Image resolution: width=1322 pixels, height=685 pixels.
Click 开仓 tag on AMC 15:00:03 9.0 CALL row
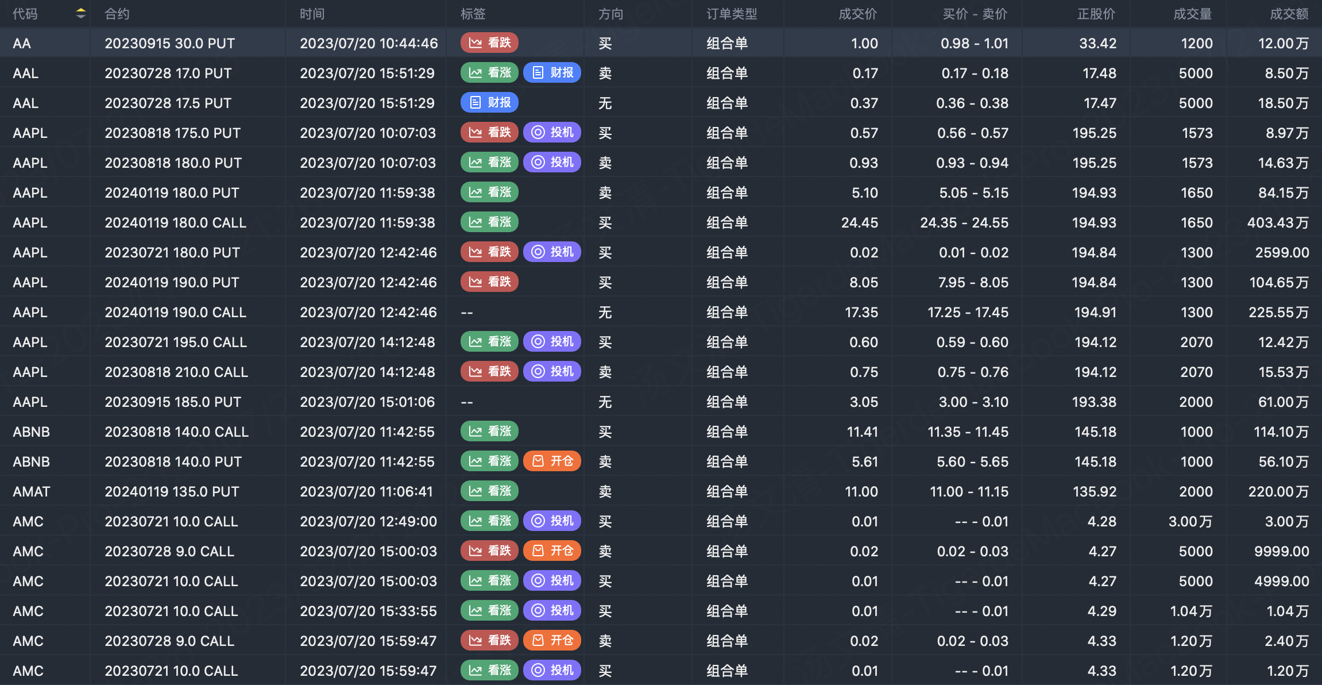[552, 551]
